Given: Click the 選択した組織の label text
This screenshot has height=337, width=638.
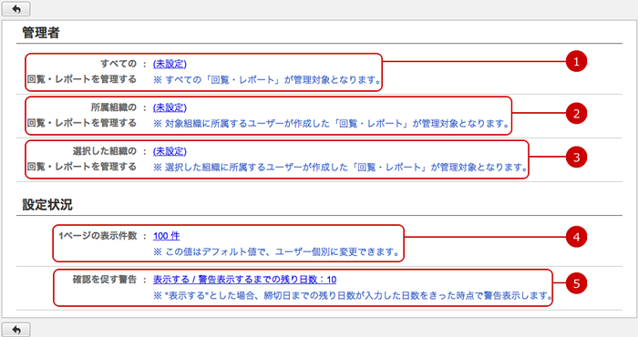Looking at the screenshot, I should (105, 151).
